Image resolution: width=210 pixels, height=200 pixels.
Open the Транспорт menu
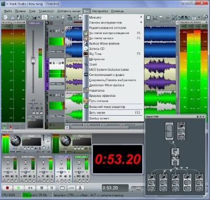[46, 11]
